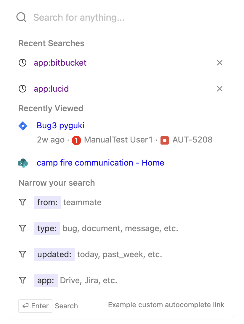
Task: Click the magnifying glass search icon
Action: (21, 17)
